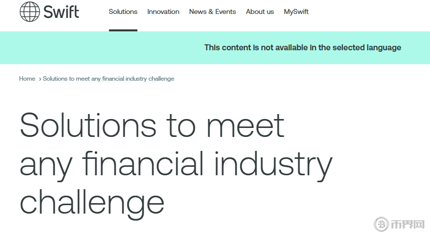Screen dimensions: 430x238
Task: Click the language unavailable banner message
Action: pyautogui.click(x=303, y=48)
